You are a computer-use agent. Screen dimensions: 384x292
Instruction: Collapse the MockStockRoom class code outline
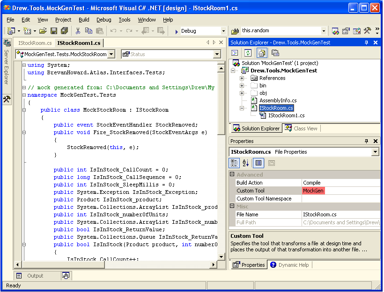click(24, 110)
